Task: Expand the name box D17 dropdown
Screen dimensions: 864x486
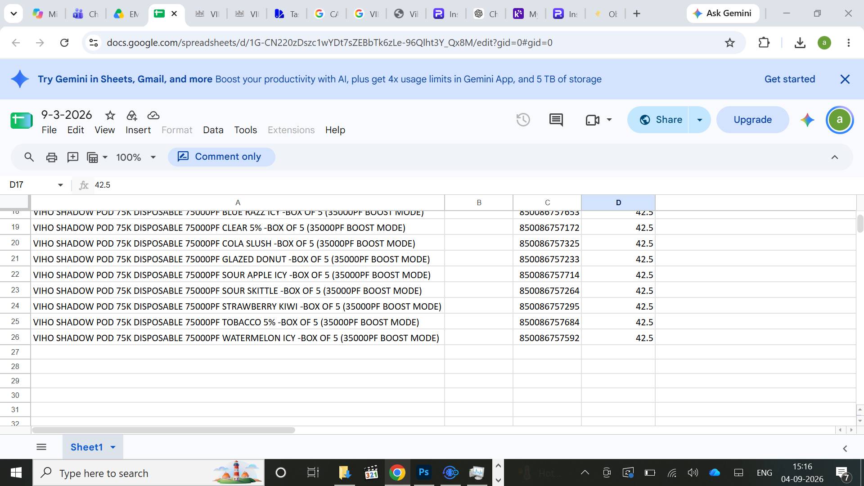Action: pyautogui.click(x=60, y=185)
